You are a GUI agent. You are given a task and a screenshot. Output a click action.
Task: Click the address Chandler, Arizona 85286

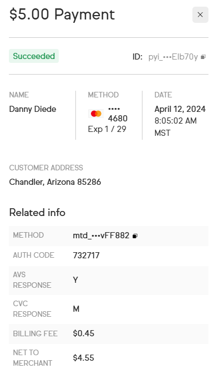point(55,182)
